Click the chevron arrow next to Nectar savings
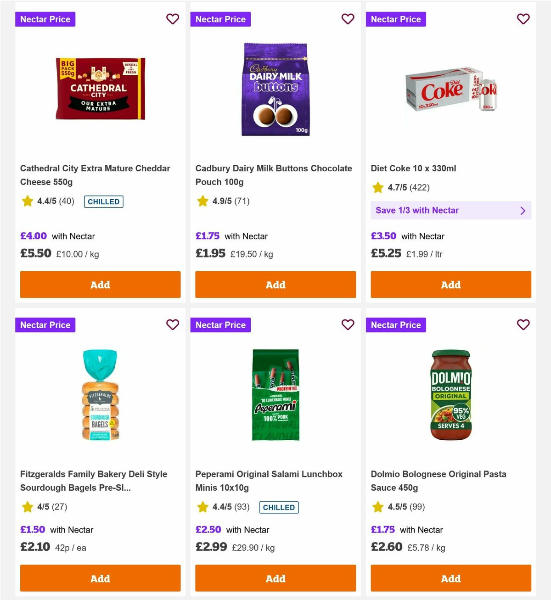The image size is (551, 600). click(523, 210)
